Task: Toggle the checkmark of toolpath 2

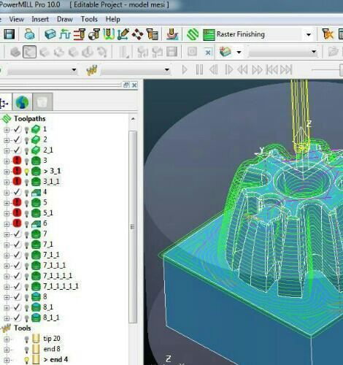Action: click(17, 139)
